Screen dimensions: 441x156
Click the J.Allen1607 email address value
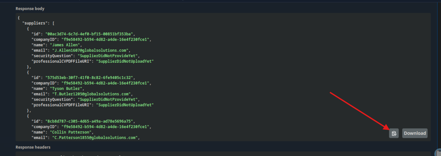90,51
